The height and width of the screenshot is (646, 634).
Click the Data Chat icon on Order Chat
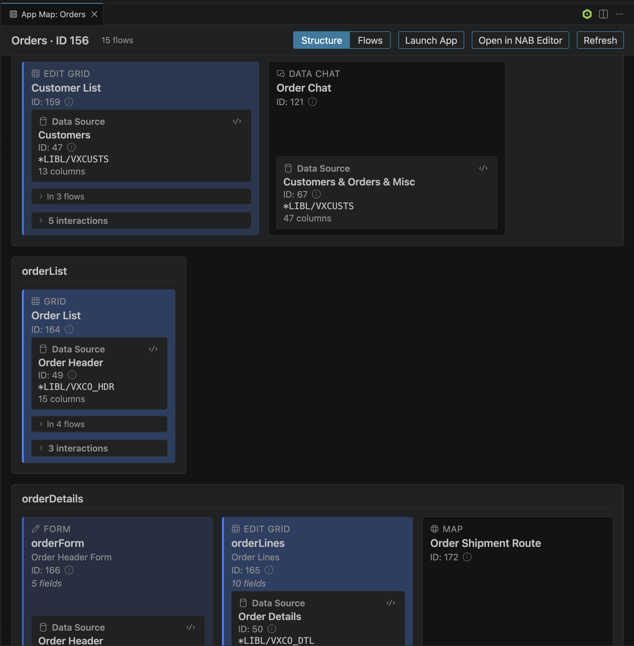281,73
